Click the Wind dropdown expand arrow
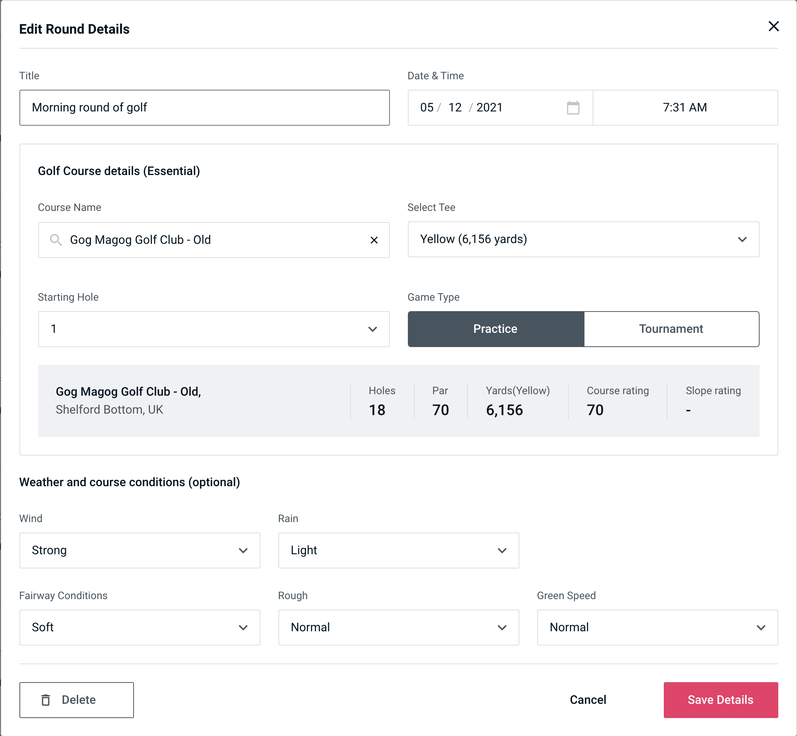Image resolution: width=797 pixels, height=736 pixels. [244, 550]
